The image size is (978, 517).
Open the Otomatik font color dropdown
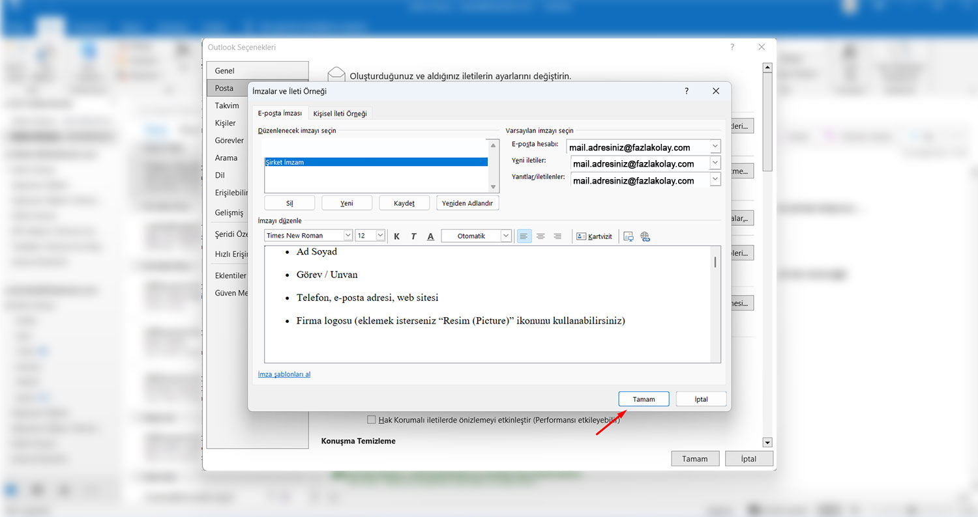(x=506, y=236)
